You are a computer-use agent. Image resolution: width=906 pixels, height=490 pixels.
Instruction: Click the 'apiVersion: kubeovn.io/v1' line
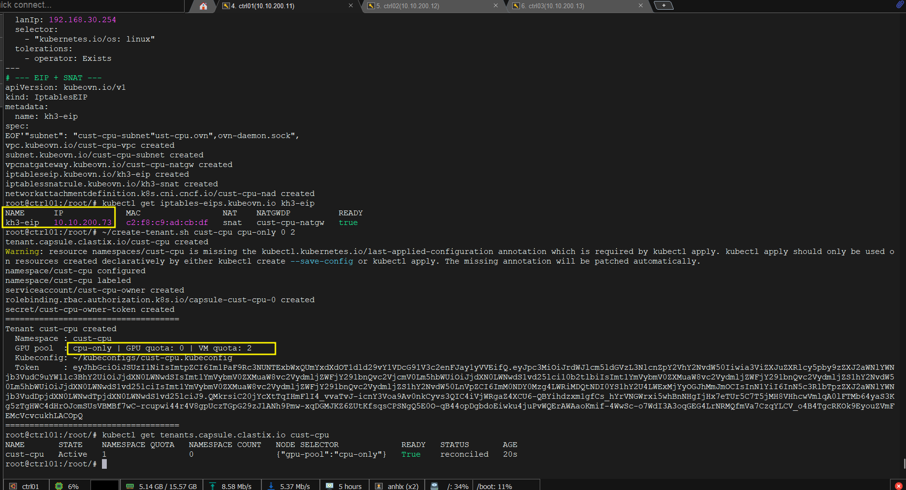click(66, 87)
